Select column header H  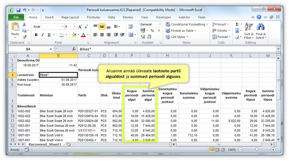pos(167,56)
